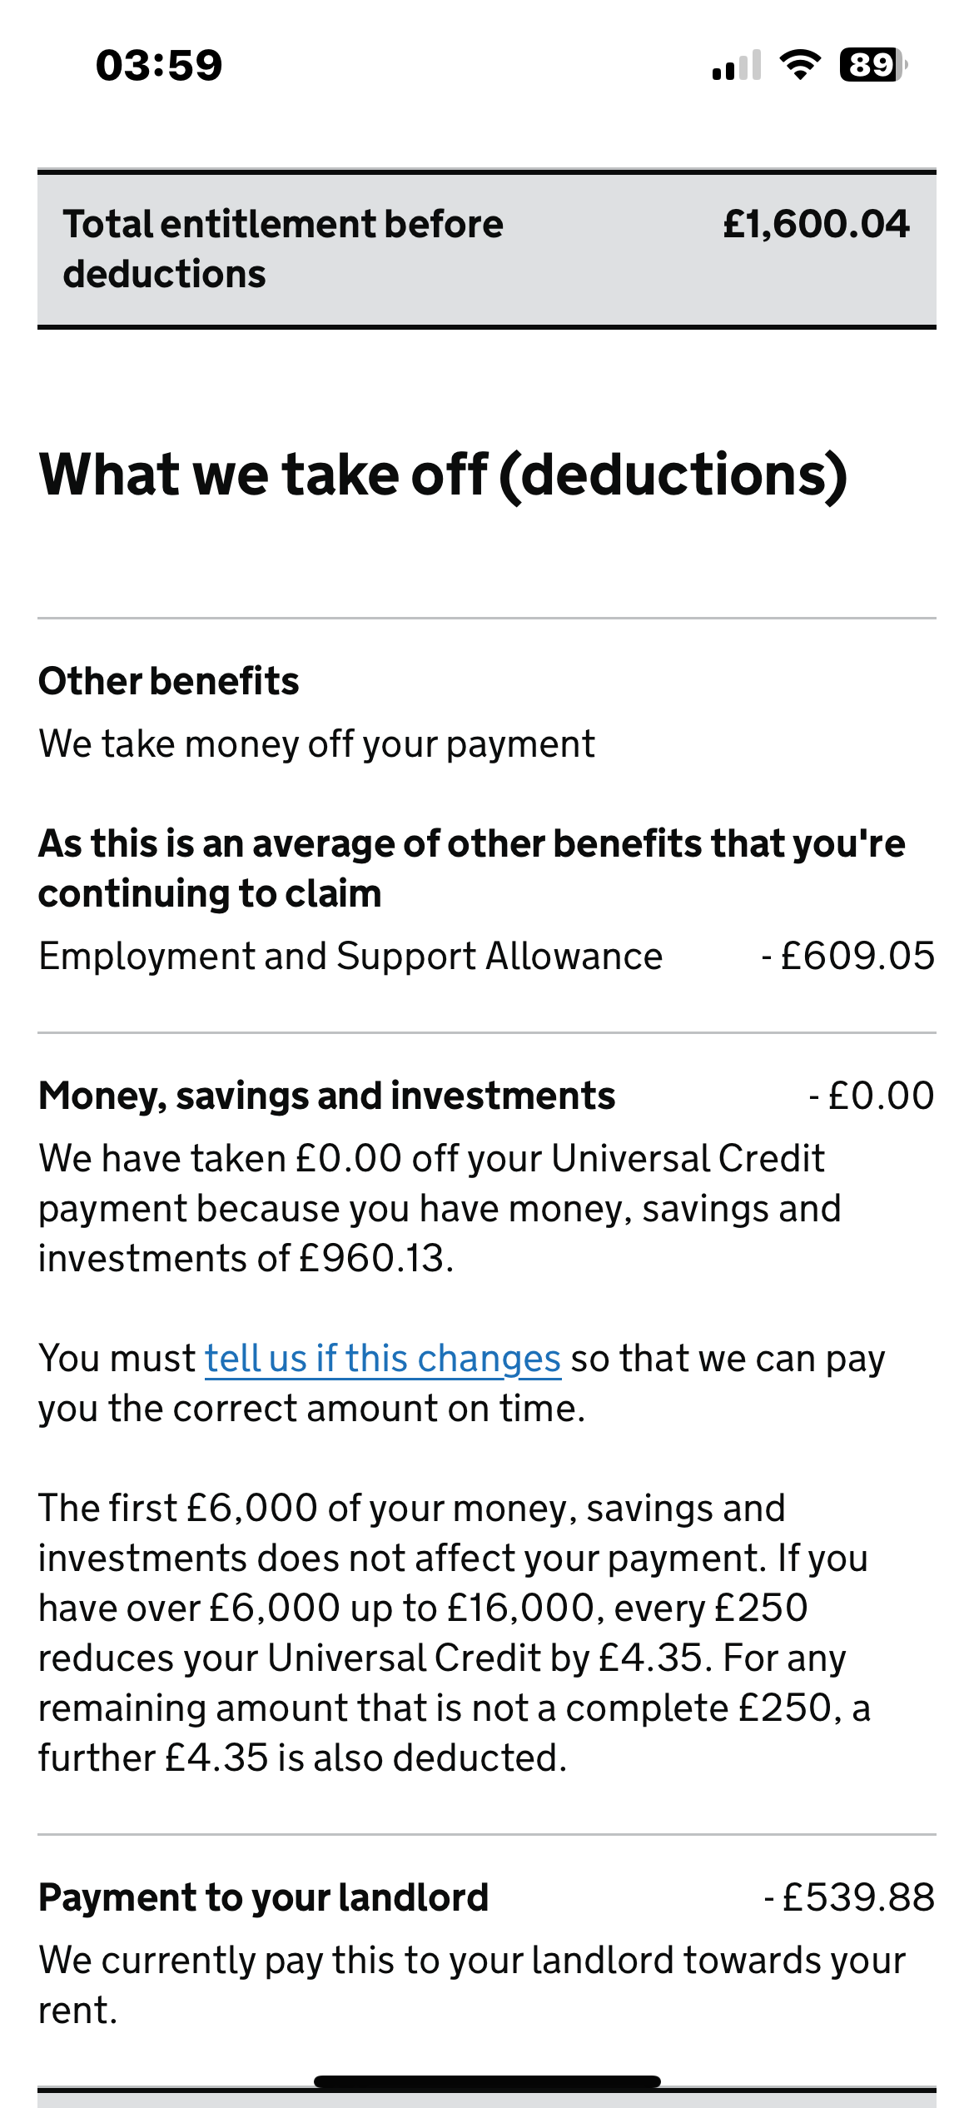Tap the 'Payment to your landlord' heading
Image resolution: width=974 pixels, height=2108 pixels.
[x=263, y=1898]
